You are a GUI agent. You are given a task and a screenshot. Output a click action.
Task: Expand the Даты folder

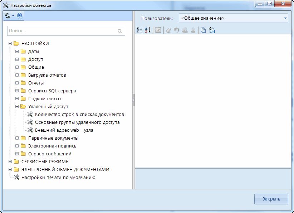point(17,52)
